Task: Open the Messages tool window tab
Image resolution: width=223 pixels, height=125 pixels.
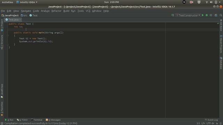Action: [53, 120]
